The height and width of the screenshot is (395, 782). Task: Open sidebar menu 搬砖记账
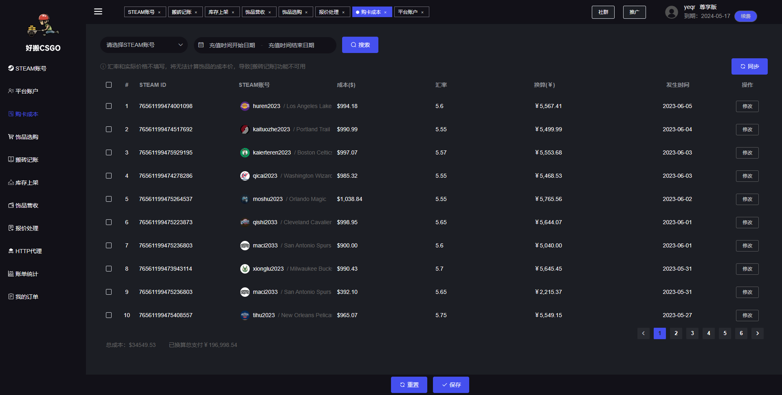click(x=23, y=160)
